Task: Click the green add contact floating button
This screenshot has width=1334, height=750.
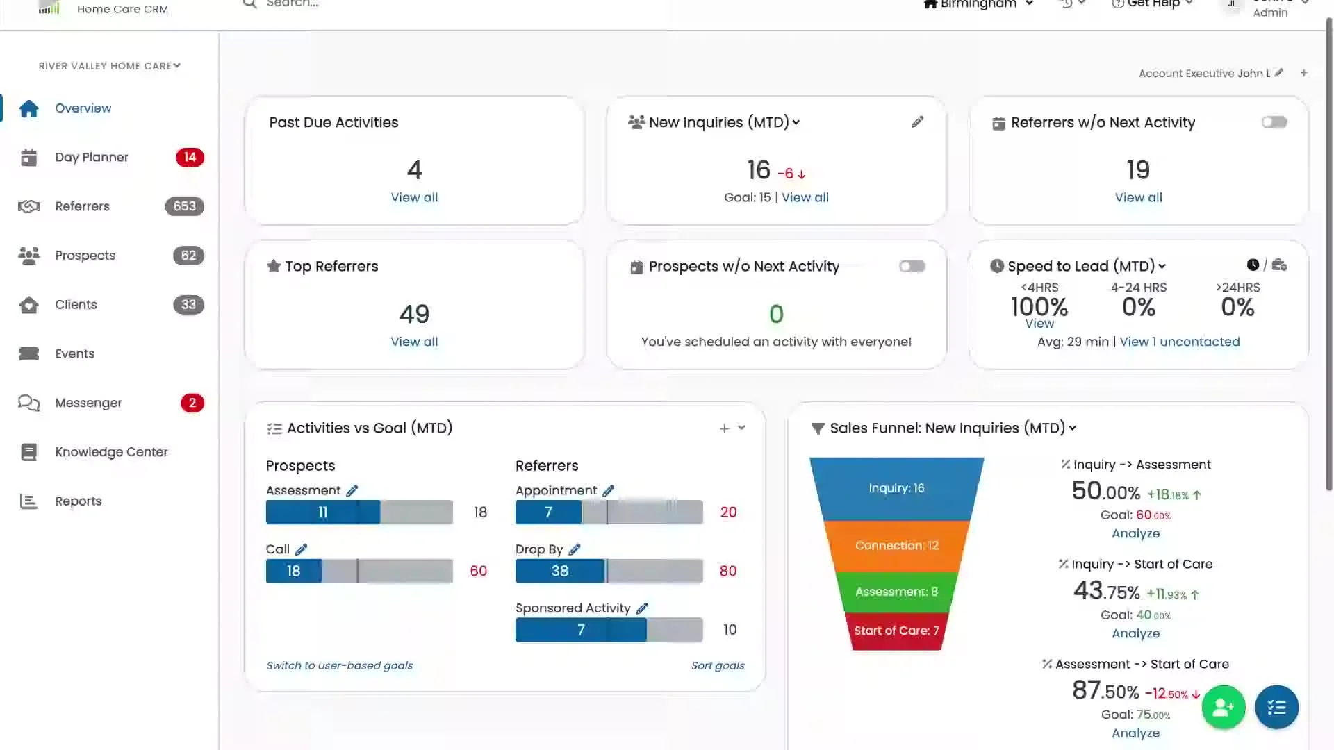Action: pos(1223,707)
